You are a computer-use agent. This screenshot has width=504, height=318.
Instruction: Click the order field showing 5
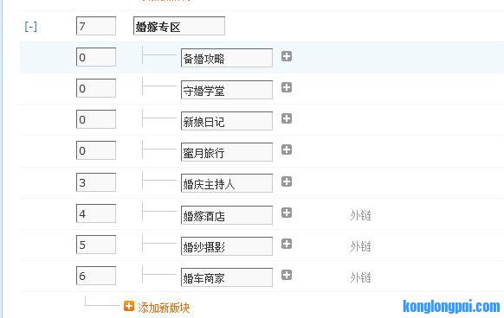(x=96, y=245)
